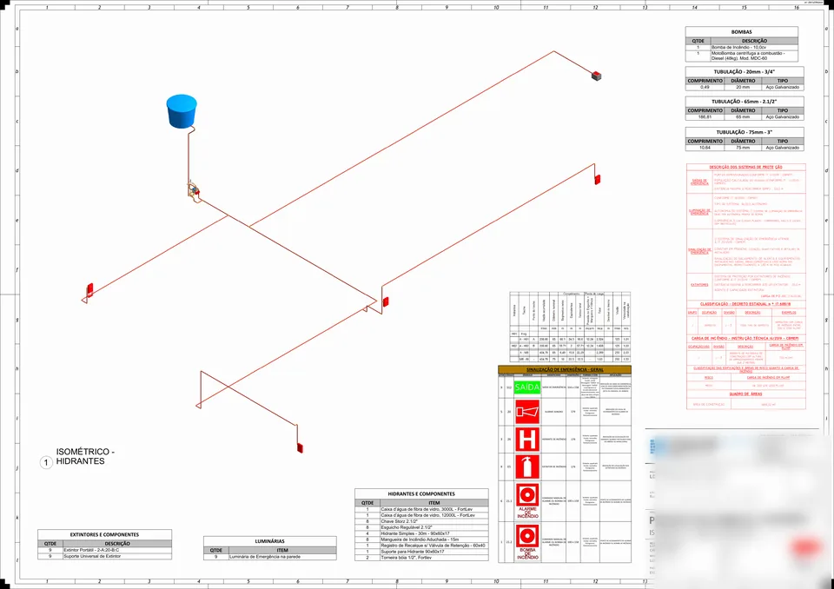Click the 'MotoBomba centrífuga a combustão' description
Image resolution: width=834 pixels, height=589 pixels.
(747, 54)
